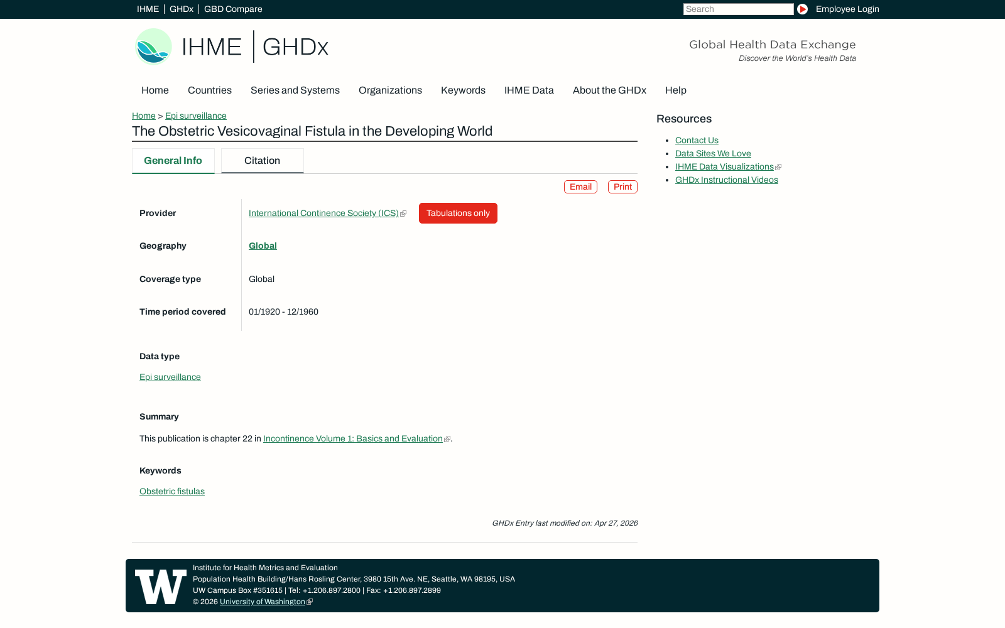Open the Organizations menu item
1005x628 pixels.
pyautogui.click(x=390, y=90)
